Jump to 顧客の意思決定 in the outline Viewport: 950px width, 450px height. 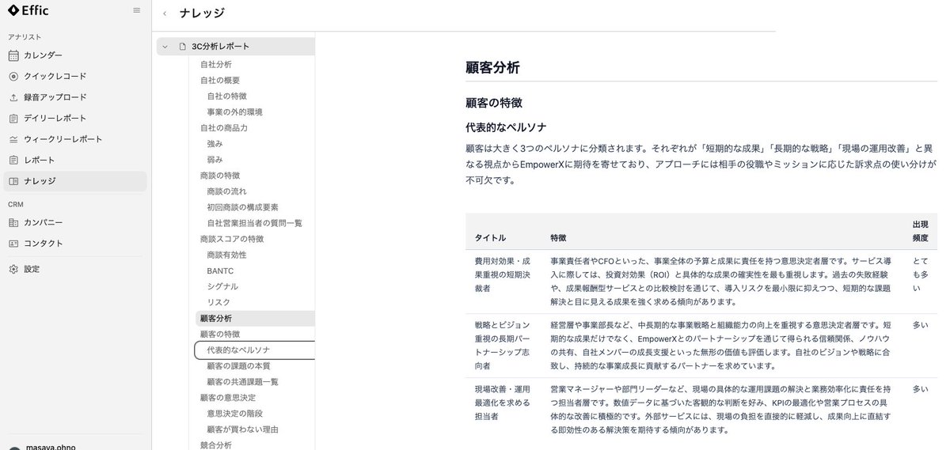point(228,397)
